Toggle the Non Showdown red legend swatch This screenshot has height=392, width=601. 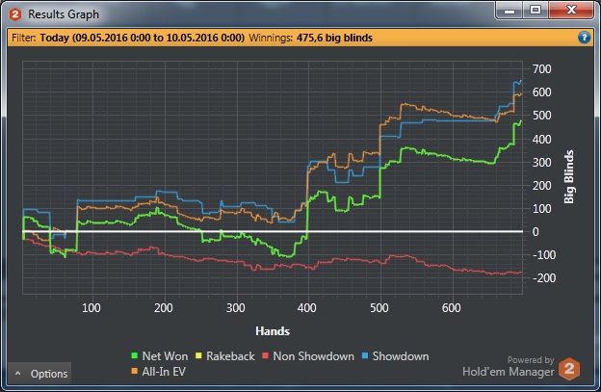pyautogui.click(x=265, y=356)
